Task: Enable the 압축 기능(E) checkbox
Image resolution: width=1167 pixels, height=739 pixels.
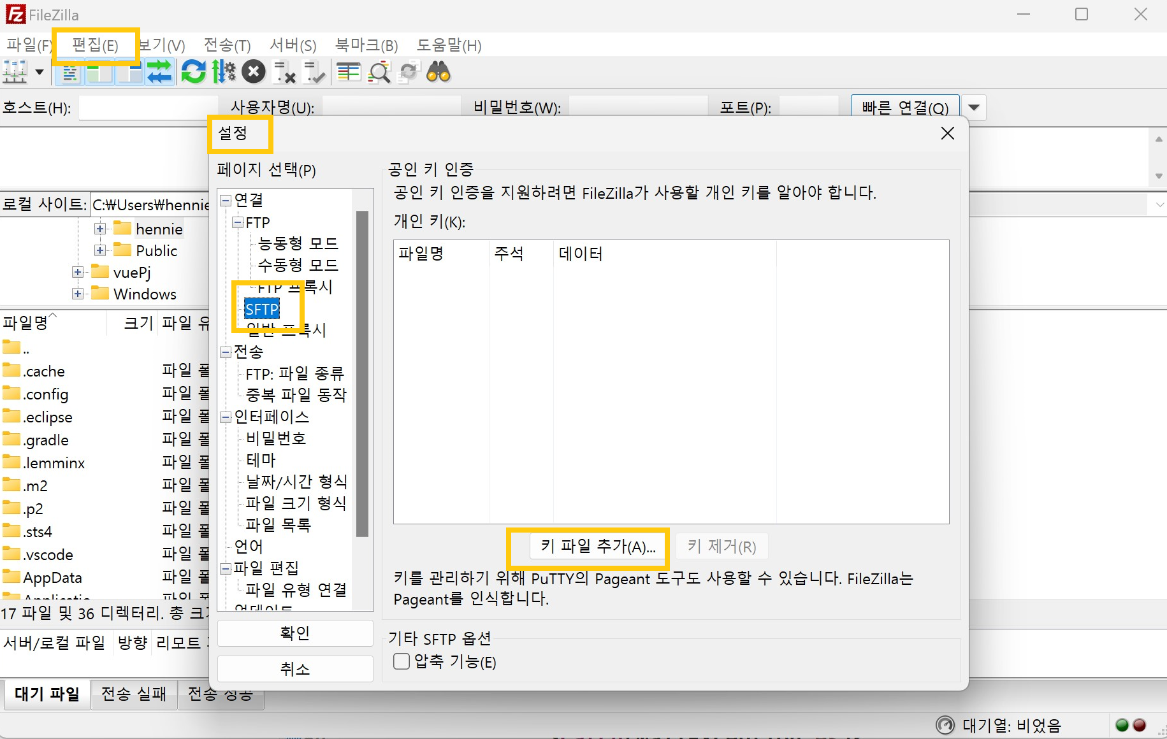Action: pyautogui.click(x=402, y=661)
